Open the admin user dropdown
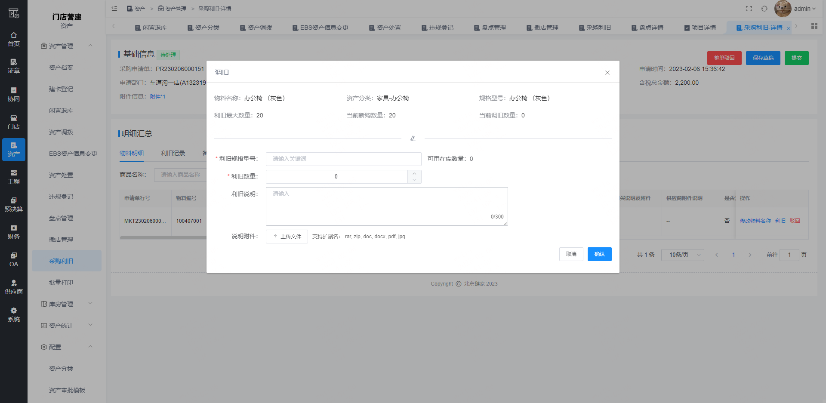 [x=804, y=9]
